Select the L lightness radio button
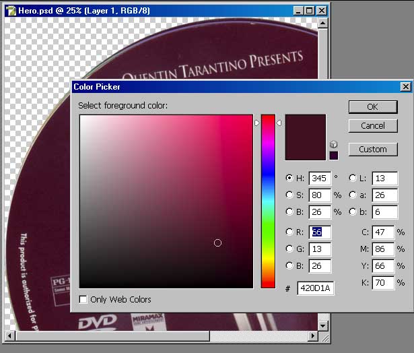The width and height of the screenshot is (414, 353). pos(353,178)
